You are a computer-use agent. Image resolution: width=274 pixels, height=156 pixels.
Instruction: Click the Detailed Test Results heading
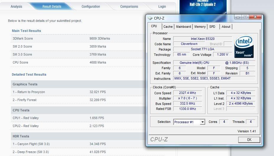(29, 74)
